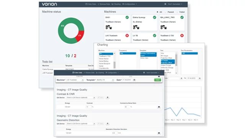245x138 pixels.
Task: Open Enter Data tab in front window navbar
Action: 77,72
